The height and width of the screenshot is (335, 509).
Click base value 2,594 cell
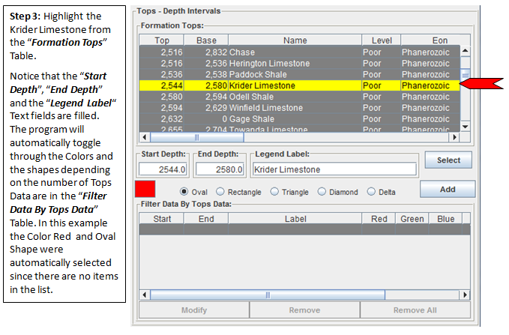206,97
